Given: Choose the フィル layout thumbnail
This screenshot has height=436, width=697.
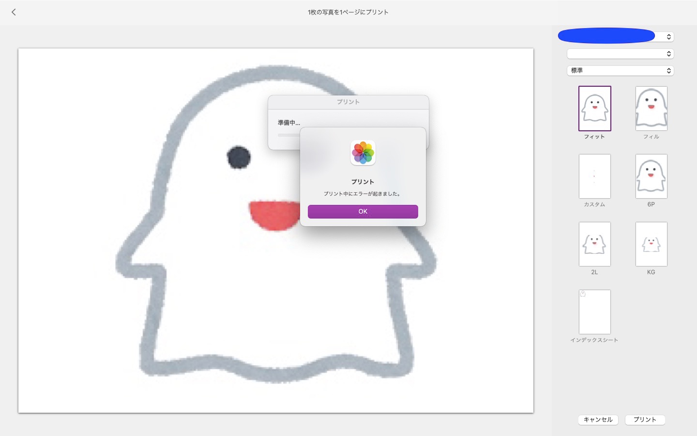Looking at the screenshot, I should coord(651,109).
